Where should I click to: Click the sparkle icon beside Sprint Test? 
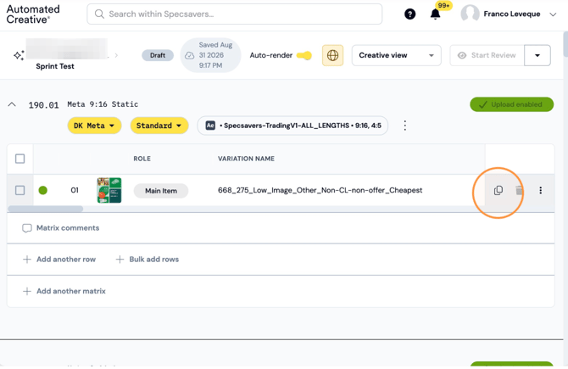tap(19, 55)
